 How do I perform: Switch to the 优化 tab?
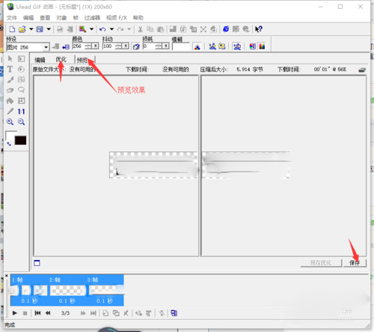(x=61, y=59)
